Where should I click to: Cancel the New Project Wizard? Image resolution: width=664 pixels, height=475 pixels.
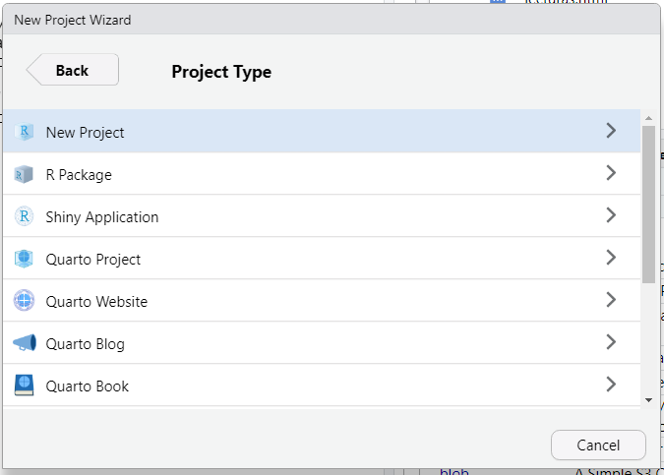click(598, 445)
